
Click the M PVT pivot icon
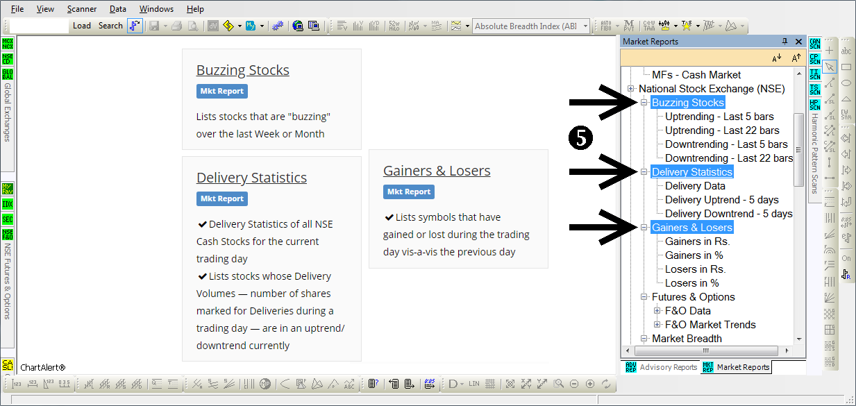click(629, 26)
